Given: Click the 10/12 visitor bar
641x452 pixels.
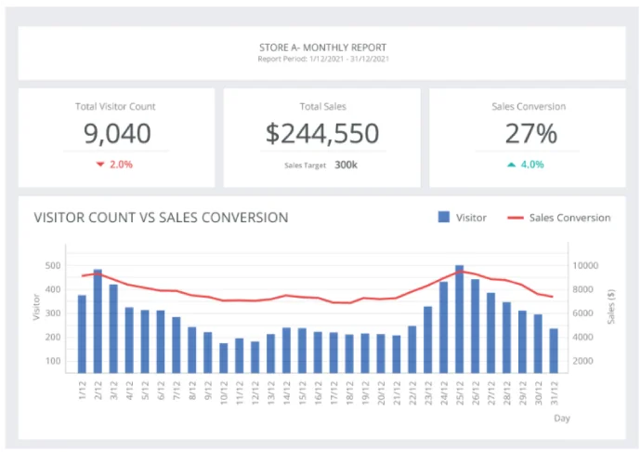Looking at the screenshot, I should click(224, 358).
